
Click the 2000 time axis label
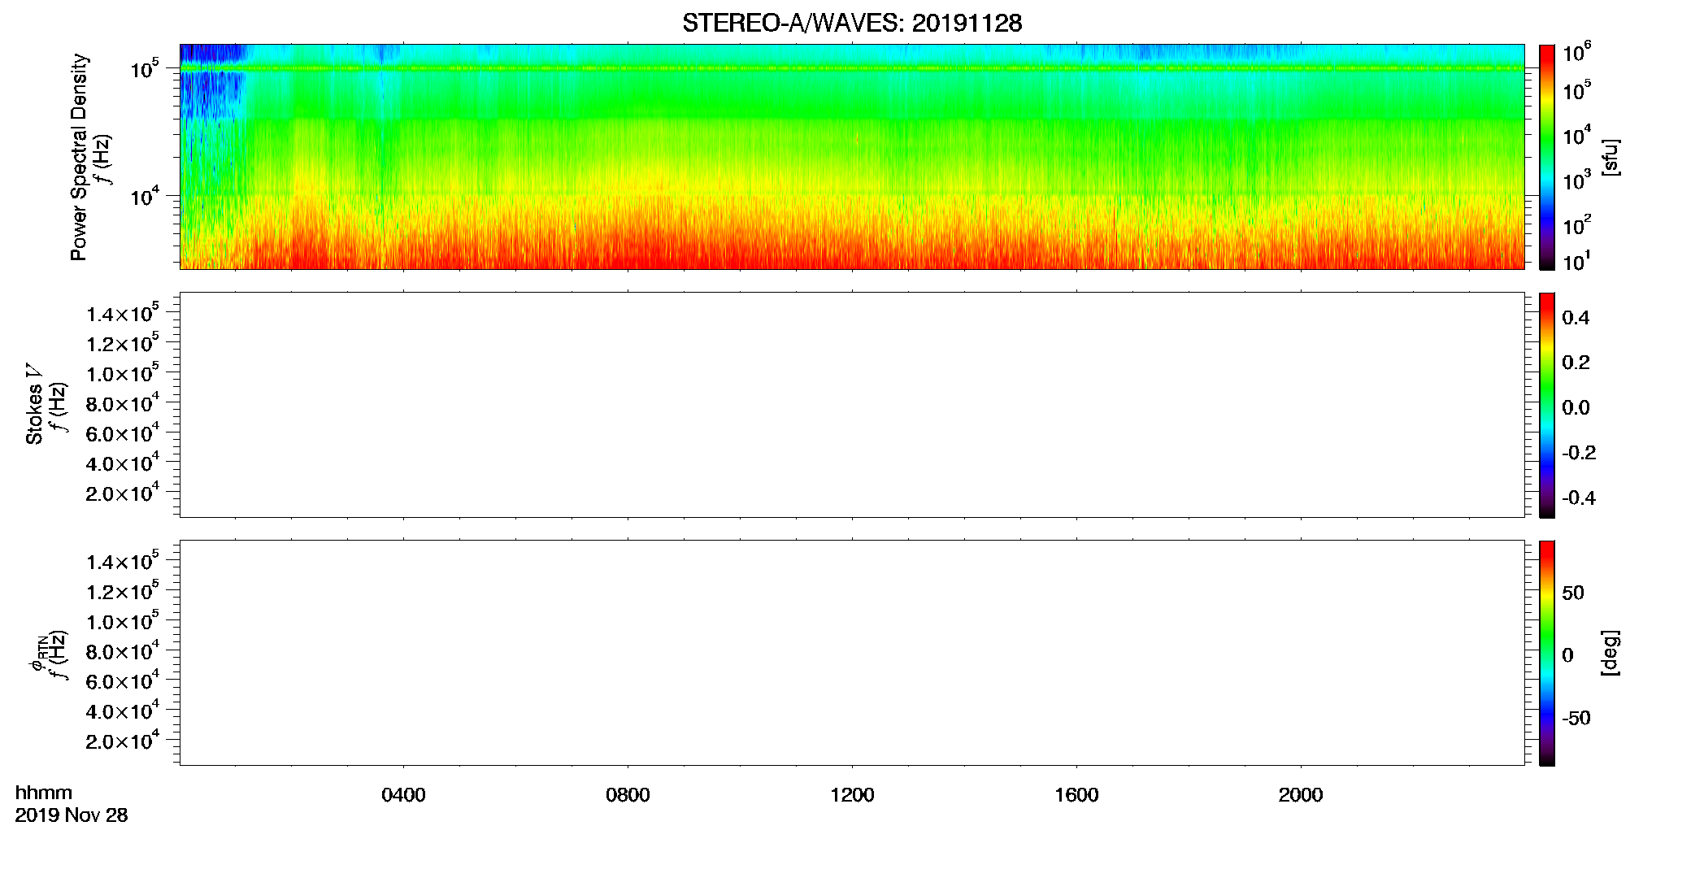point(1301,795)
